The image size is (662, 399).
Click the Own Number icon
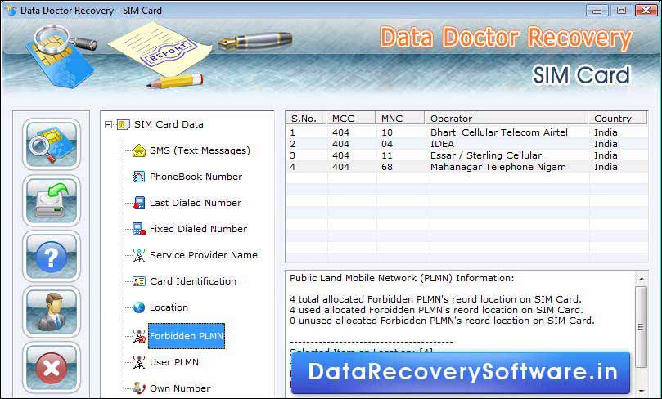[139, 388]
